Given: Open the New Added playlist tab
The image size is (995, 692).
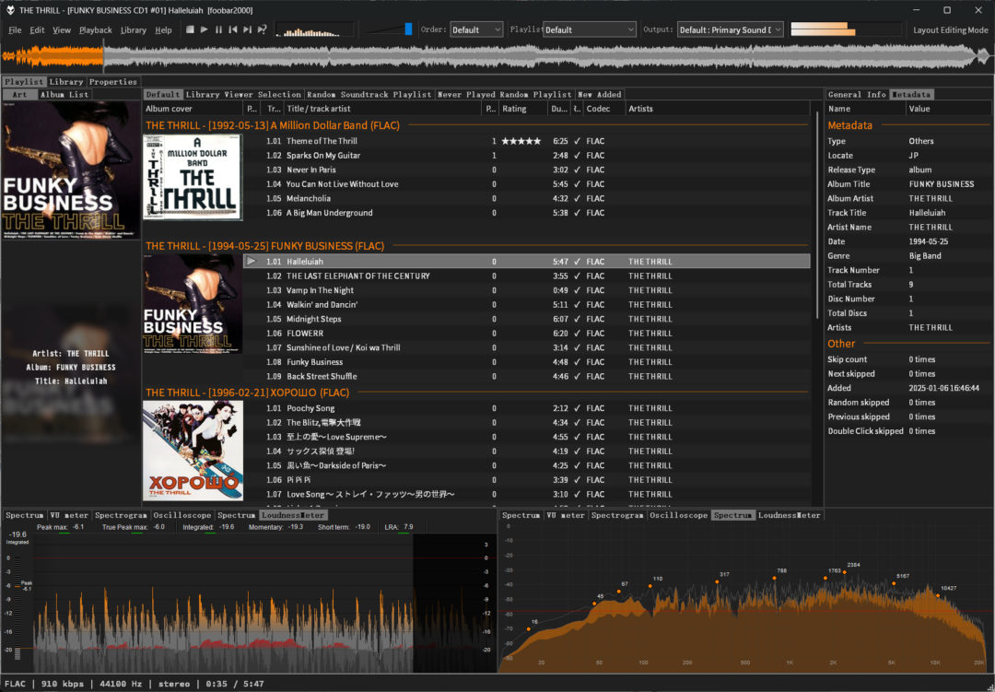Looking at the screenshot, I should coord(600,95).
